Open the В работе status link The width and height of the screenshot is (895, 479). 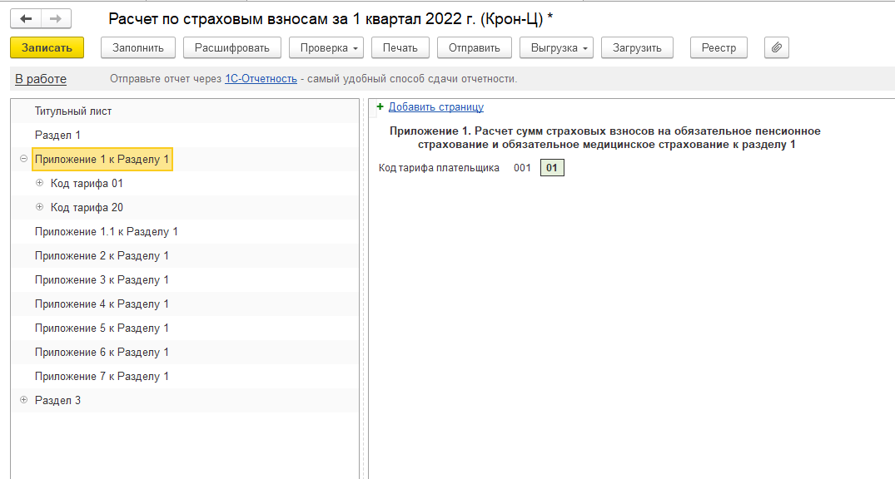(41, 79)
